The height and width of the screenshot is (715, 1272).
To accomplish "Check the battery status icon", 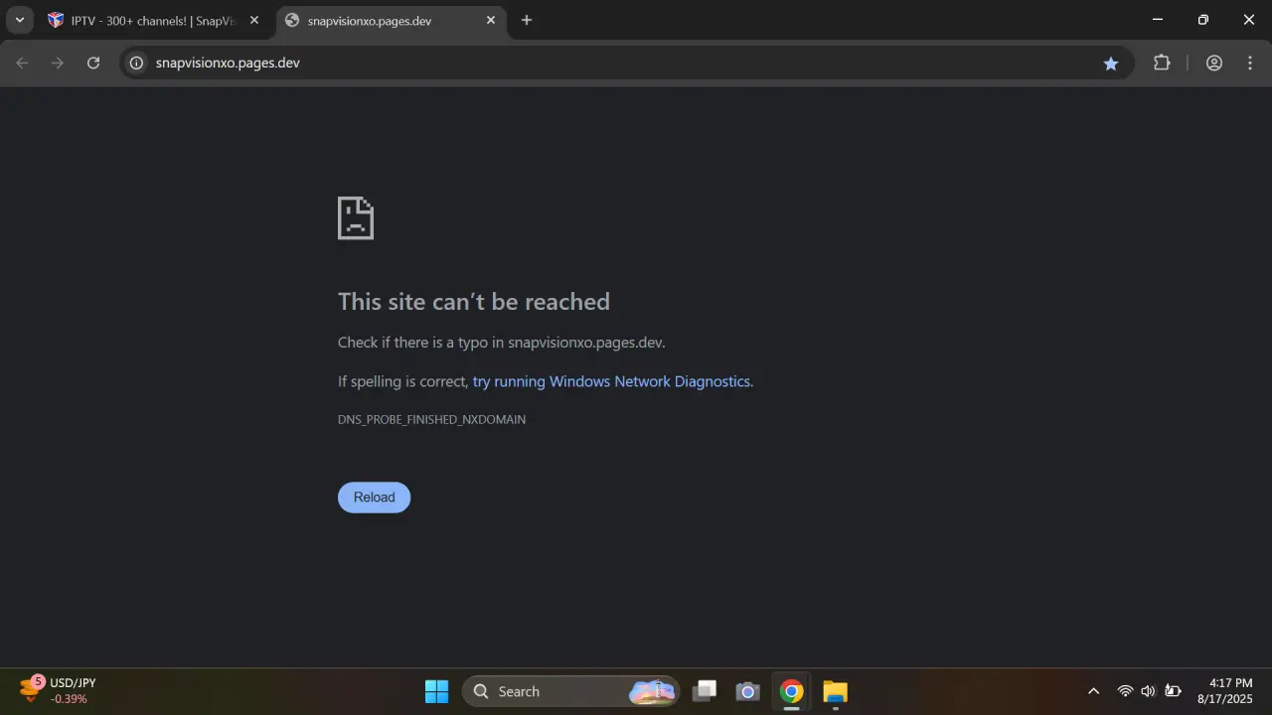I will 1174,691.
